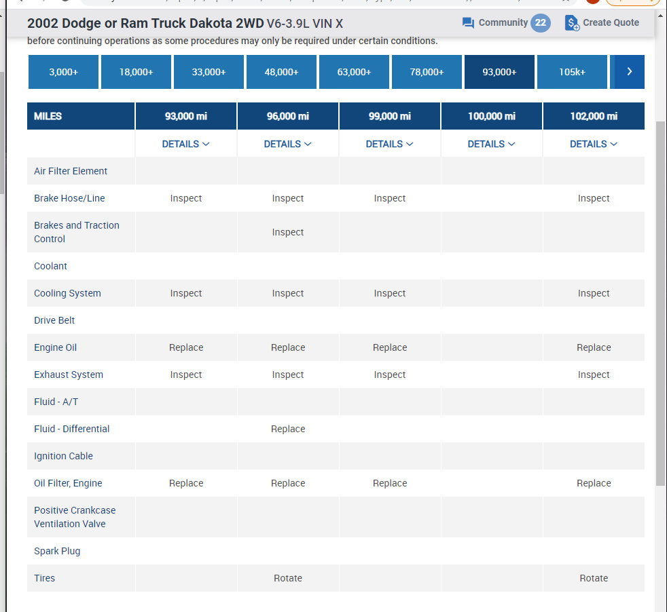Expand DETAILS for 93,000 mi
This screenshot has height=612, width=667.
tap(186, 144)
